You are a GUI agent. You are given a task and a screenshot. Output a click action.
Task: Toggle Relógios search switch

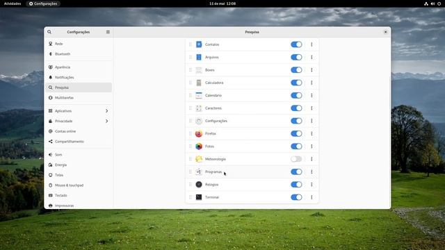tap(296, 185)
